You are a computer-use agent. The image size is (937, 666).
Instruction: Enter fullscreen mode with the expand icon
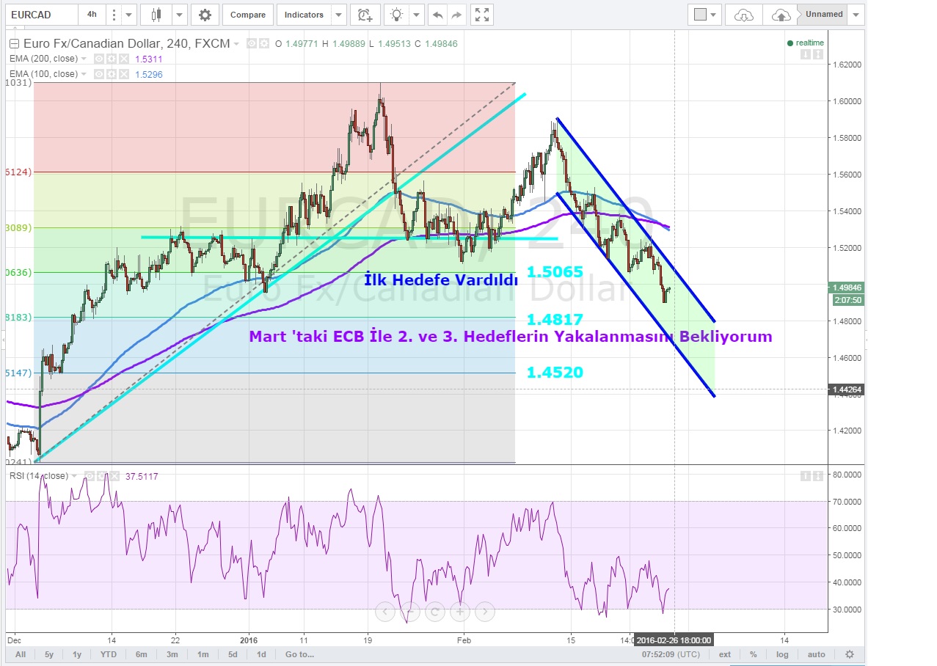click(482, 15)
